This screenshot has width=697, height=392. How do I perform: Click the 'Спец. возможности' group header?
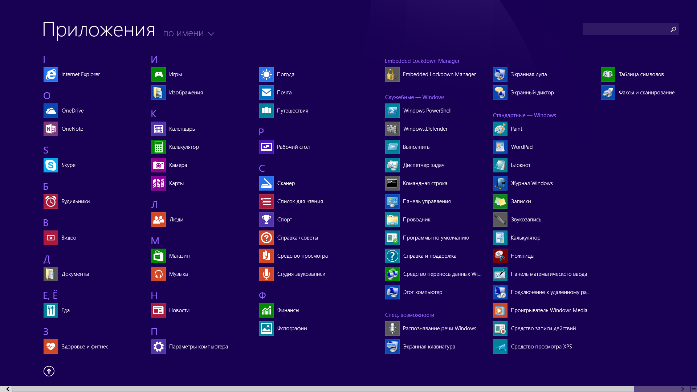[x=409, y=315]
